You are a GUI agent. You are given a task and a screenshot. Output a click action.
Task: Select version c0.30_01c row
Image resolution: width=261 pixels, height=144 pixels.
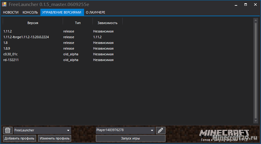[63, 54]
